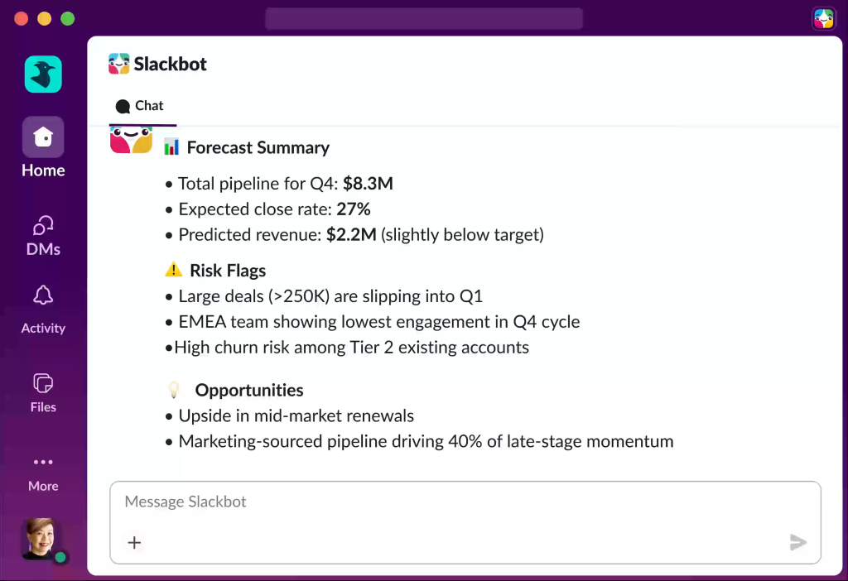
Task: Open the Activity panel
Action: pos(42,295)
